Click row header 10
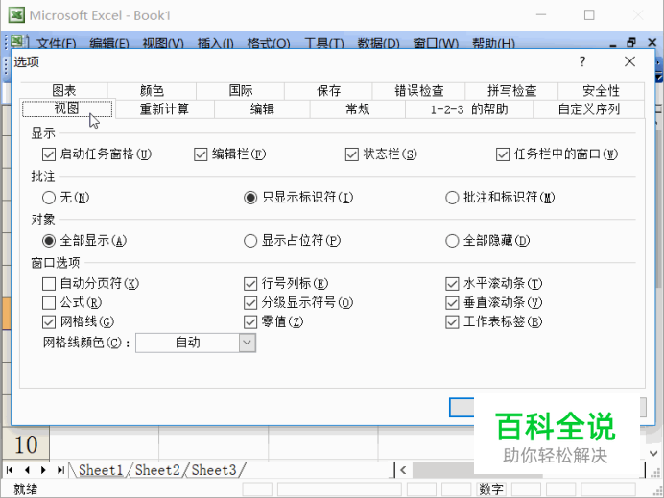The image size is (664, 498). click(26, 444)
